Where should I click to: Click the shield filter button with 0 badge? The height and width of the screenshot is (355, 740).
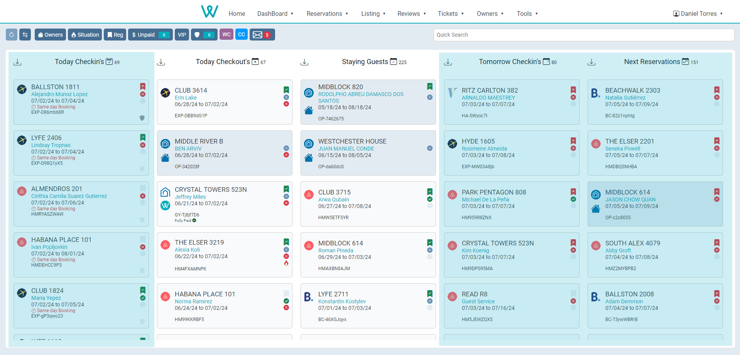tap(204, 35)
